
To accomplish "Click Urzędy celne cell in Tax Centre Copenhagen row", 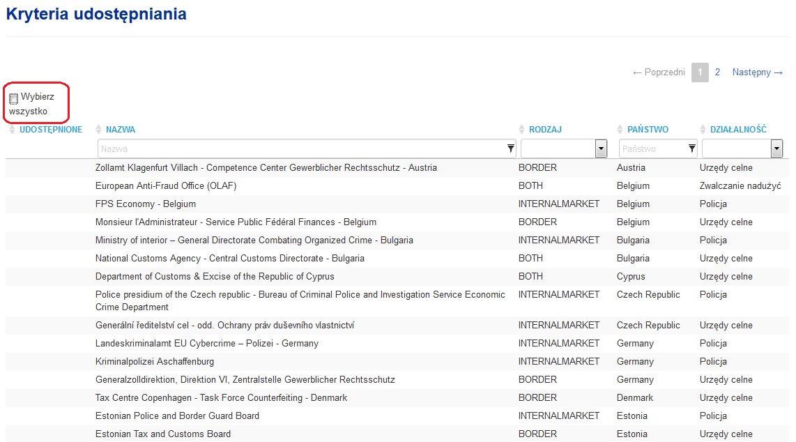I will 726,398.
